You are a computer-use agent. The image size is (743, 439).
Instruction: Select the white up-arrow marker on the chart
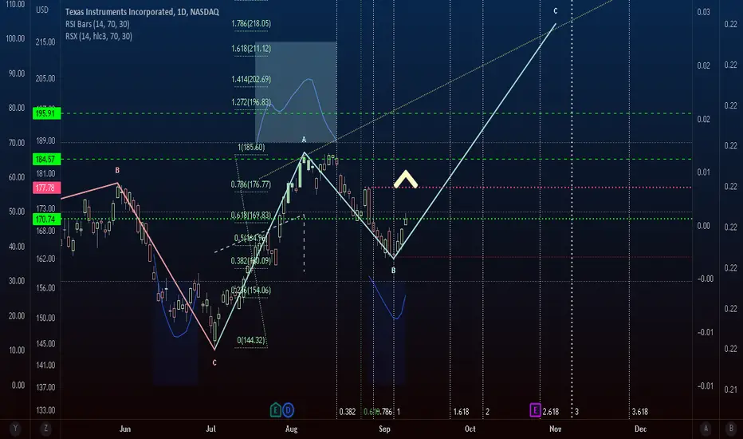406,180
